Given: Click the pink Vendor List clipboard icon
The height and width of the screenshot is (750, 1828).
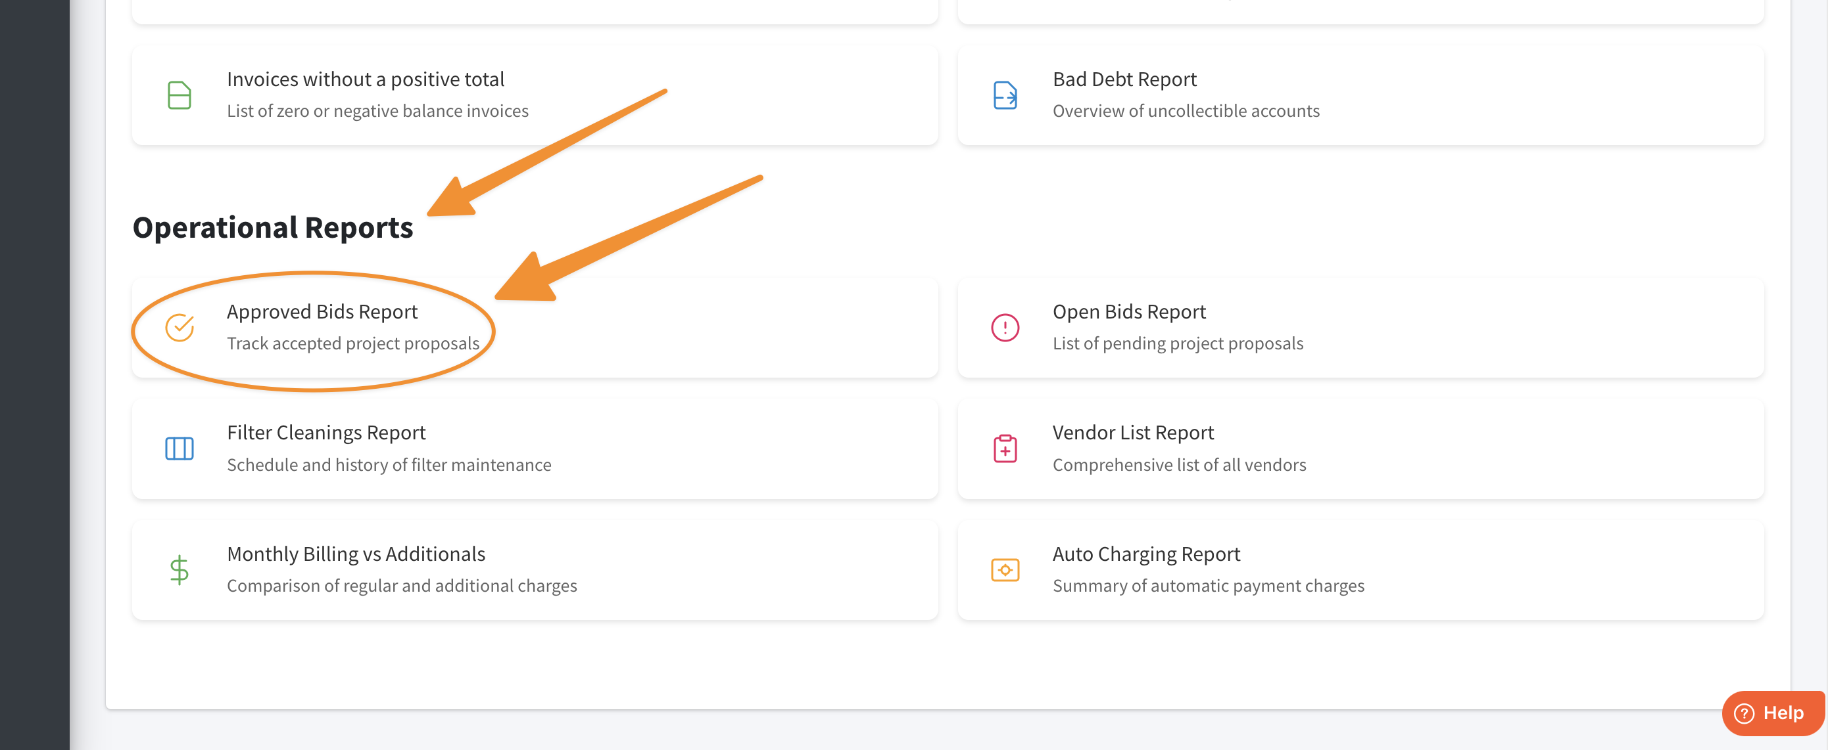Looking at the screenshot, I should click(1005, 449).
